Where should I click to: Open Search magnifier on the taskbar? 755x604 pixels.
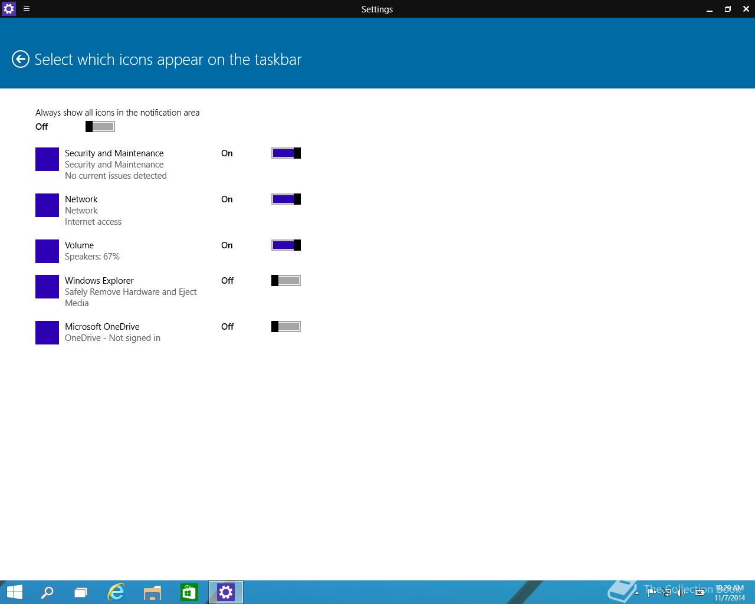coord(47,592)
